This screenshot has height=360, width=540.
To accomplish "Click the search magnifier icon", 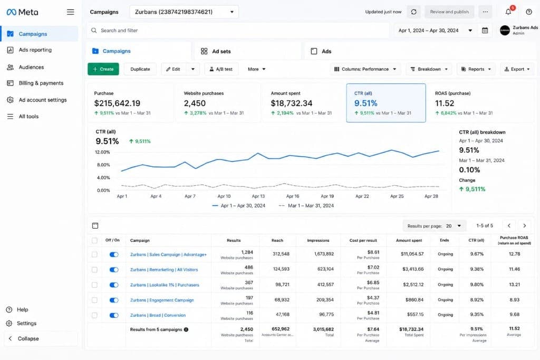I will coord(94,30).
